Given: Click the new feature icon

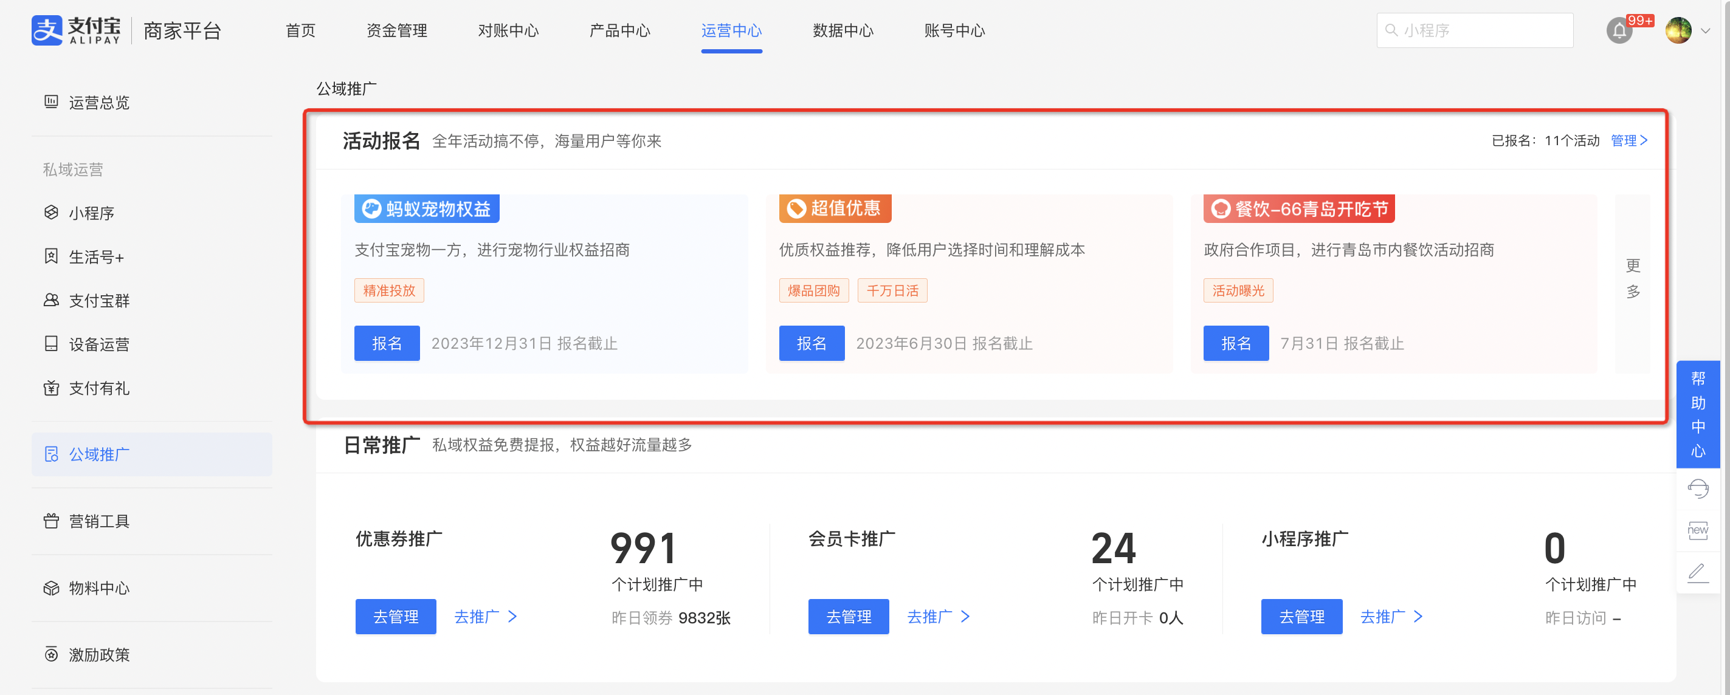Looking at the screenshot, I should tap(1698, 530).
